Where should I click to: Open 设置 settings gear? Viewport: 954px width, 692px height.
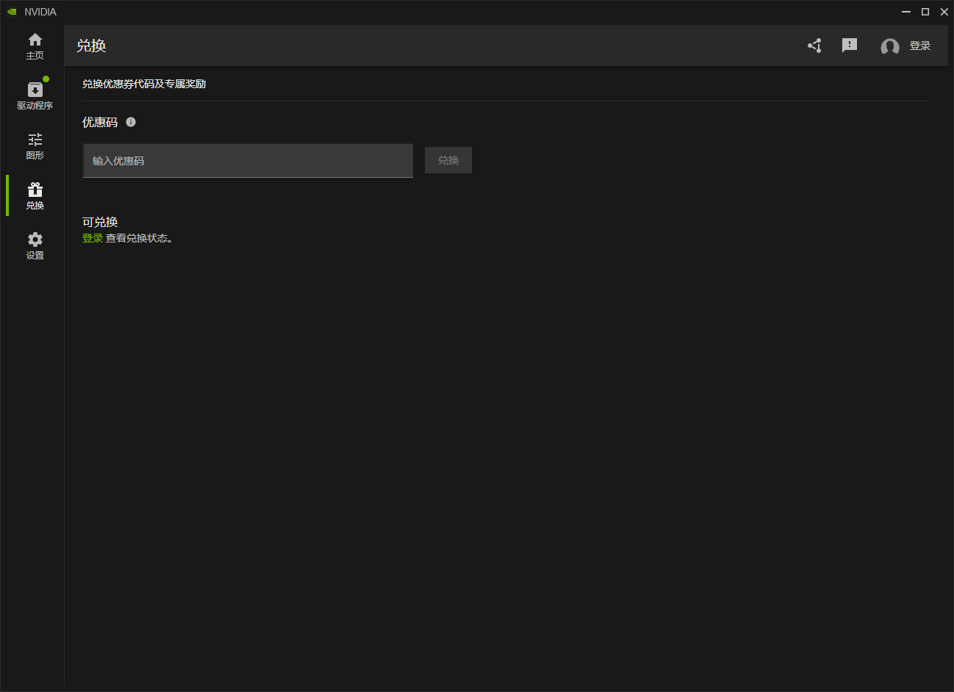coord(35,246)
